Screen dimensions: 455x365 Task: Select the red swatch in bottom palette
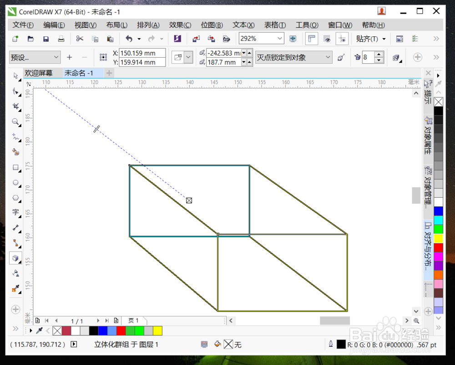pyautogui.click(x=121, y=330)
